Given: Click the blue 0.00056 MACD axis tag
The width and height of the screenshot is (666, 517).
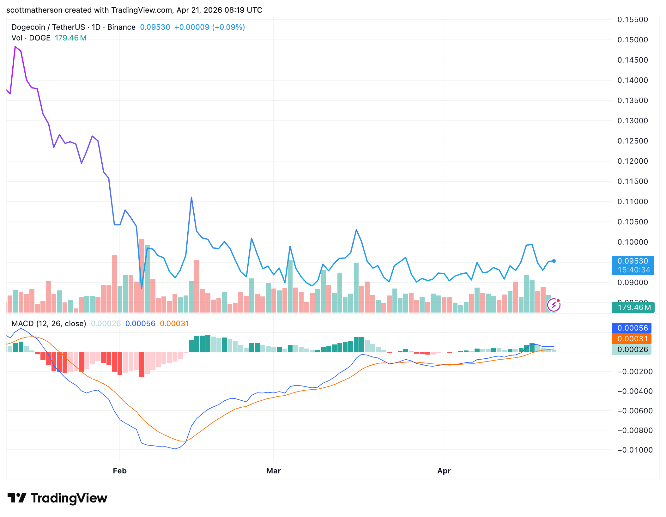Looking at the screenshot, I should [x=632, y=328].
